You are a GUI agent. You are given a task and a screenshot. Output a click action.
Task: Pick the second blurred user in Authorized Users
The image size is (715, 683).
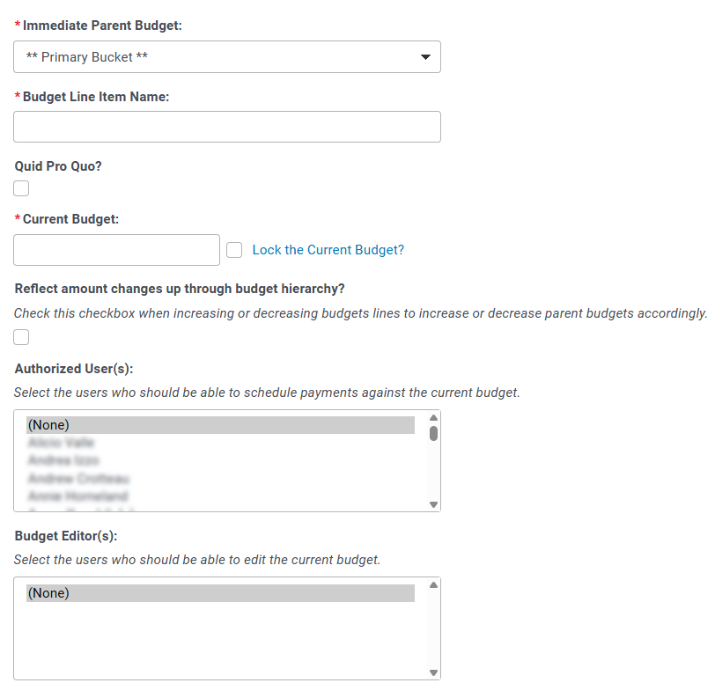point(221,460)
